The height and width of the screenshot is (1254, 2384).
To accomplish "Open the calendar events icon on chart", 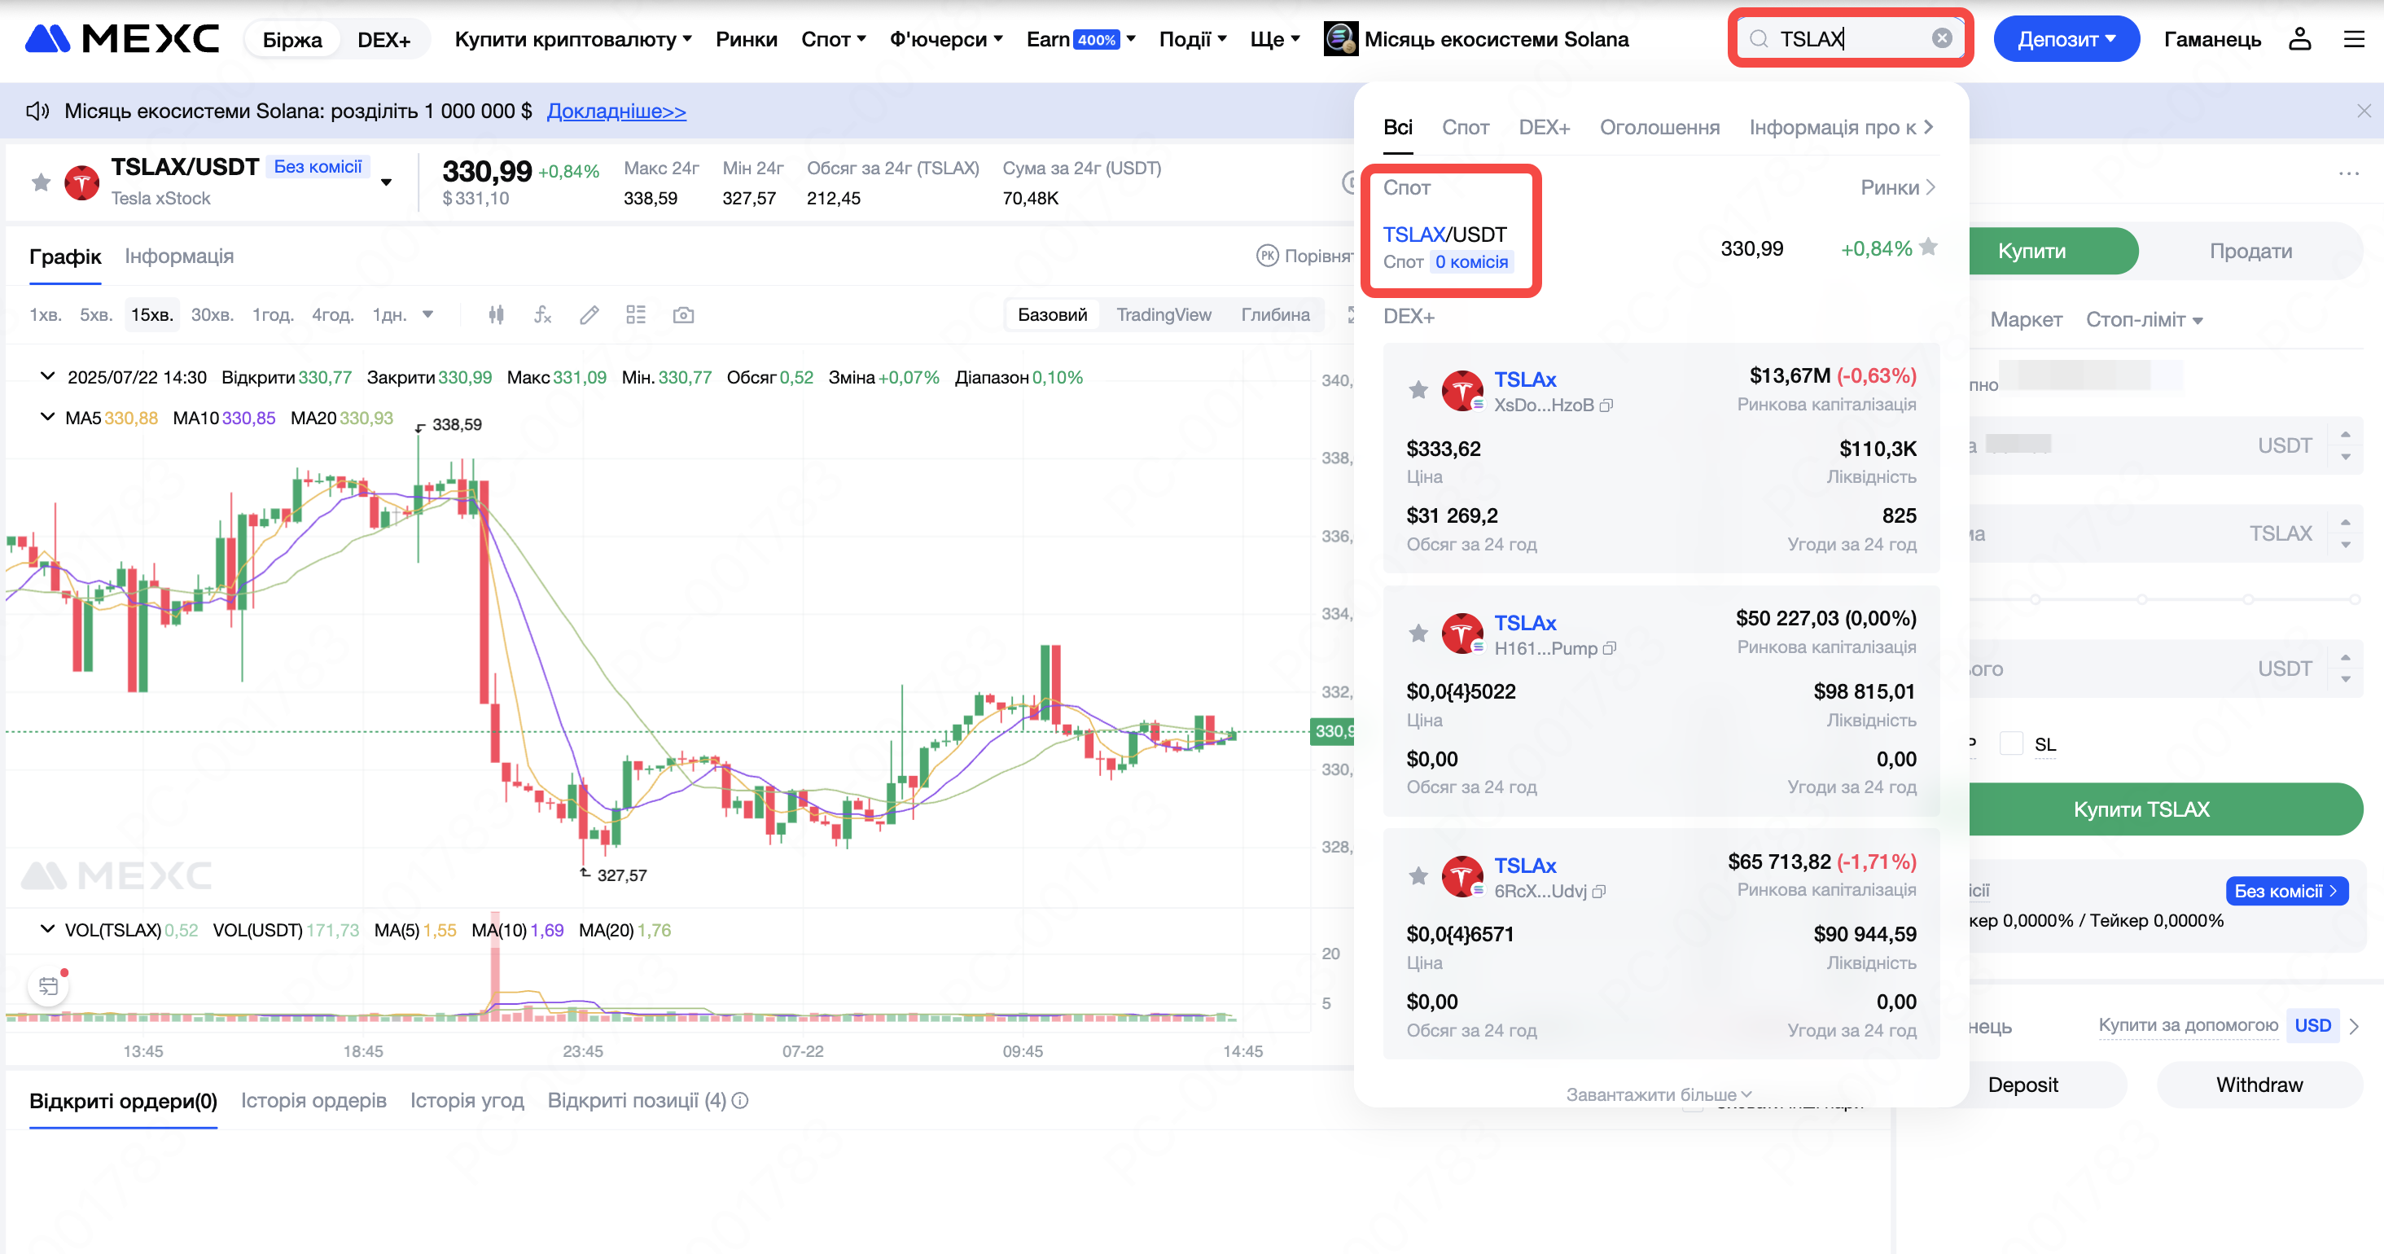I will [49, 985].
